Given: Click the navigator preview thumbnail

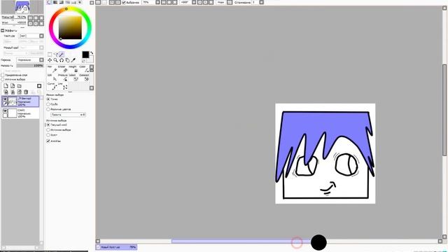Looking at the screenshot, I should pyautogui.click(x=22, y=8).
